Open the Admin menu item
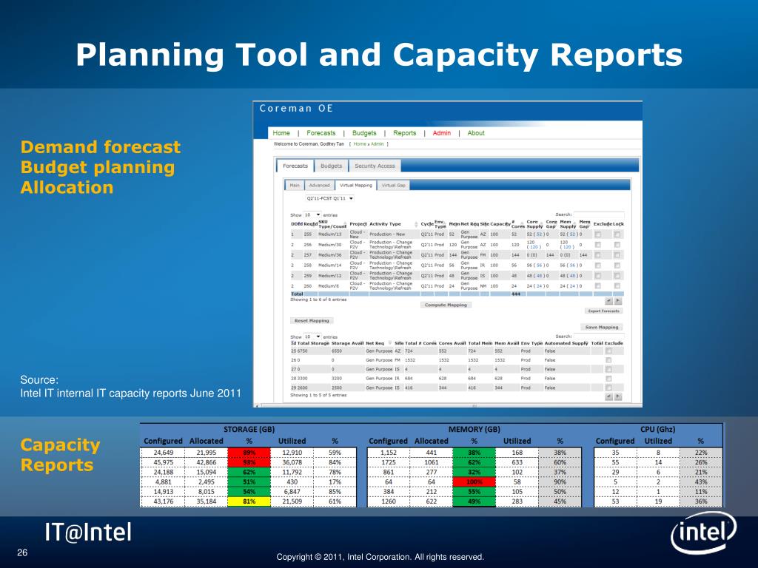This screenshot has height=568, width=758. tap(442, 133)
